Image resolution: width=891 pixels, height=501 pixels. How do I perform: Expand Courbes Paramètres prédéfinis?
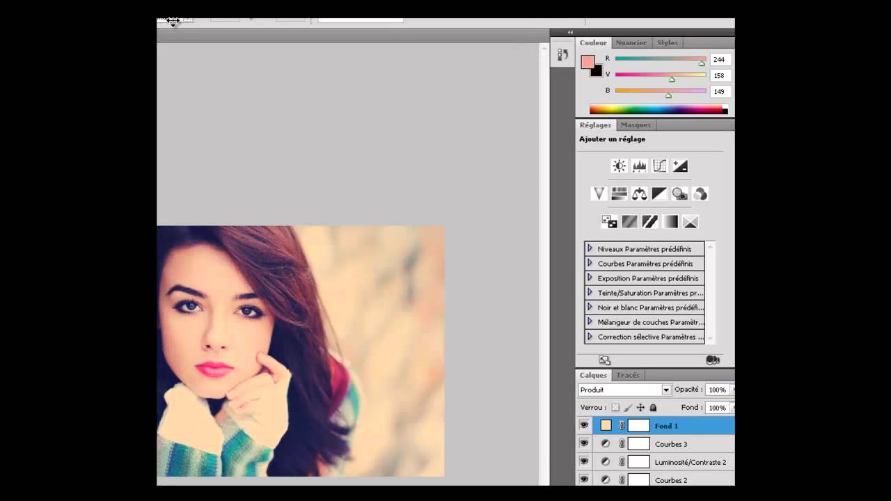click(x=590, y=263)
